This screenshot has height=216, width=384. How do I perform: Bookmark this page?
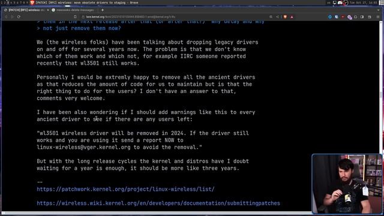point(75,17)
